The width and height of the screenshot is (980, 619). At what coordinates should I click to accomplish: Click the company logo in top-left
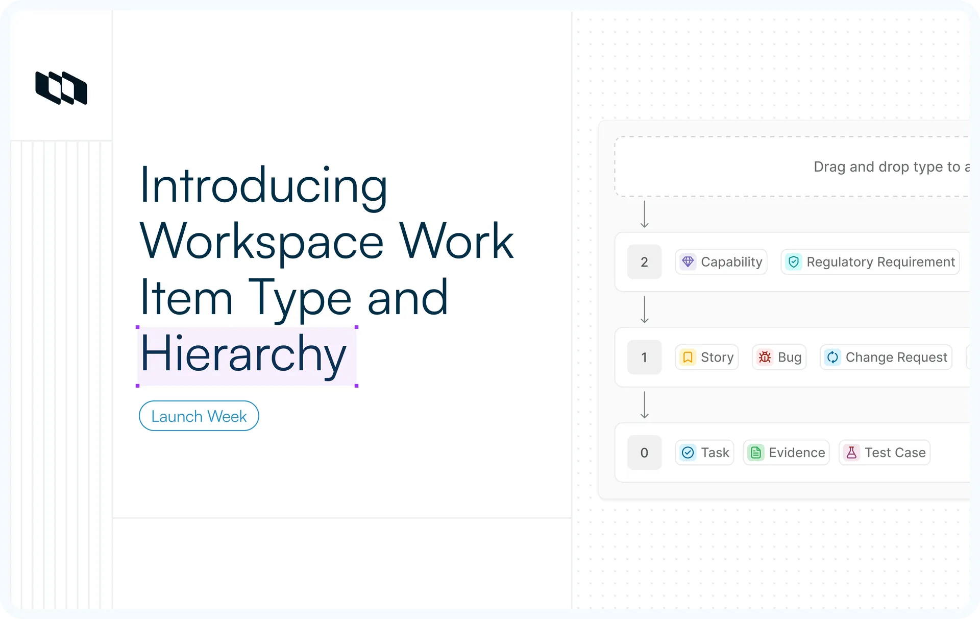61,88
